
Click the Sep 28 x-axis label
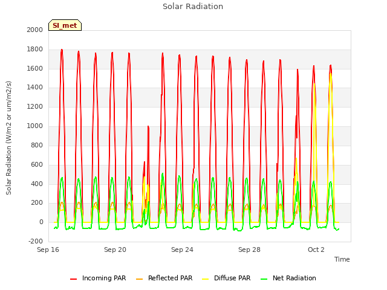(x=249, y=250)
